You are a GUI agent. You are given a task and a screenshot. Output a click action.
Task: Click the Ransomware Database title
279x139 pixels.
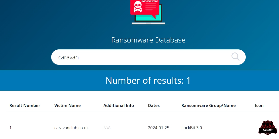tap(148, 40)
